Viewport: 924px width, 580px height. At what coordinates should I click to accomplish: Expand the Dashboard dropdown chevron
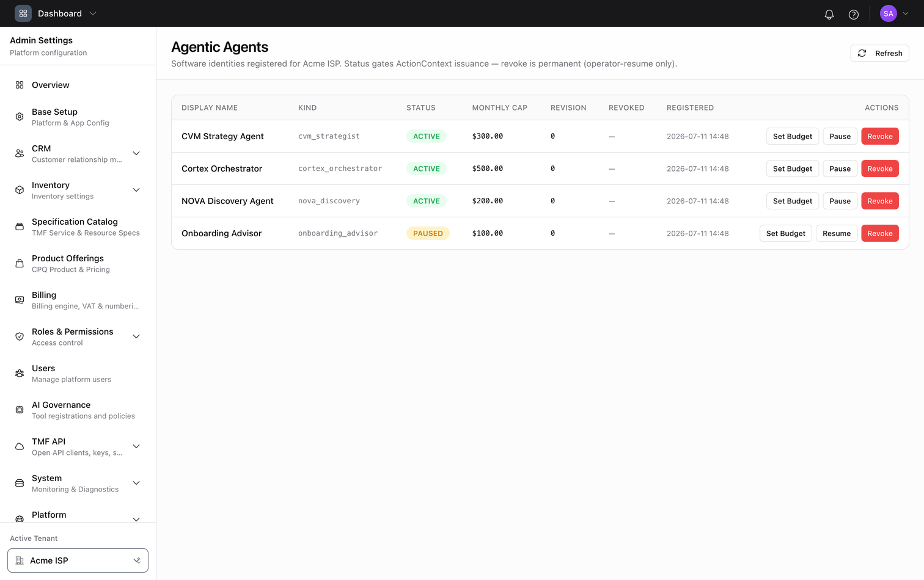pyautogui.click(x=93, y=13)
